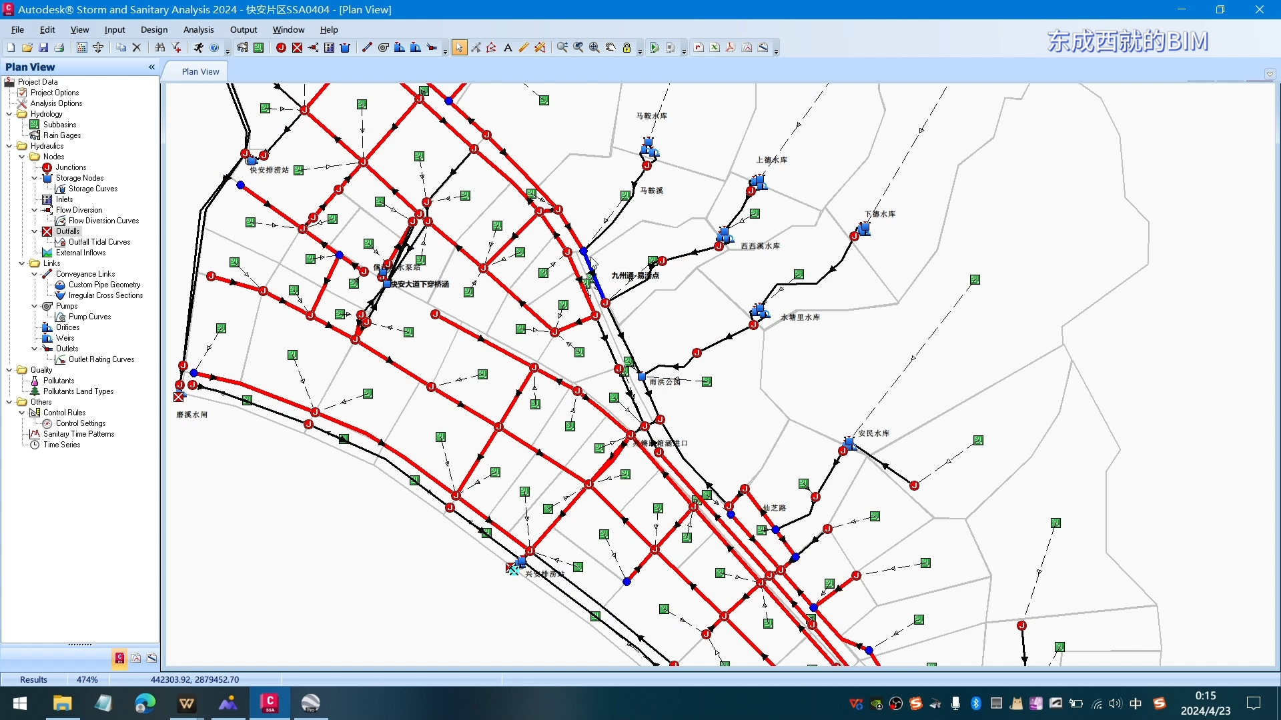Select the Add Subbasin tool
The width and height of the screenshot is (1281, 720).
258,47
